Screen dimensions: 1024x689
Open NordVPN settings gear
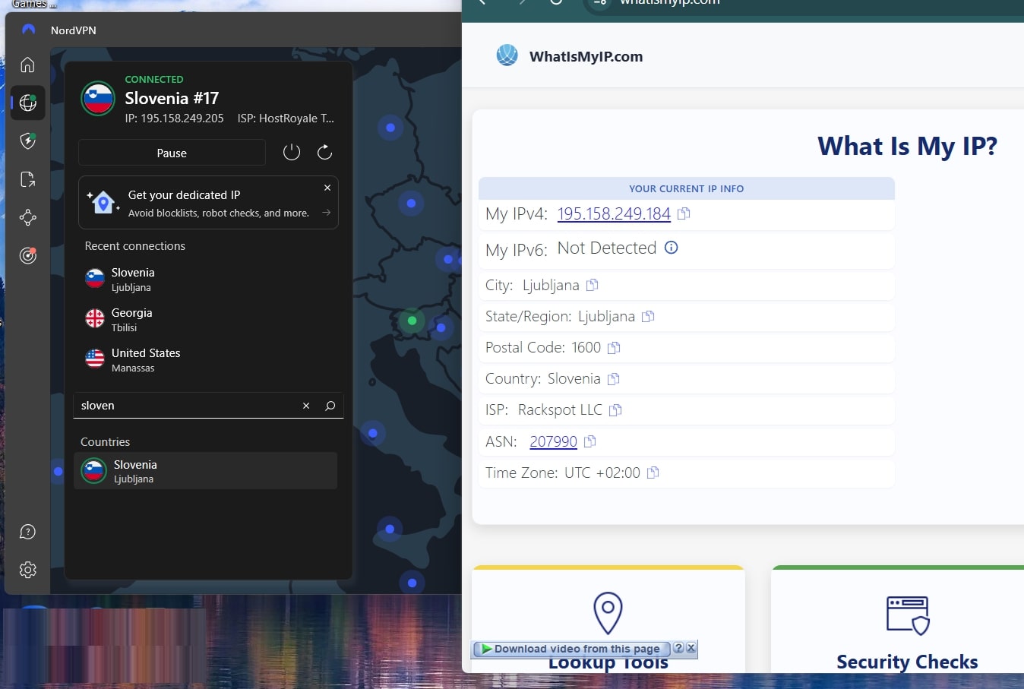[x=27, y=569]
